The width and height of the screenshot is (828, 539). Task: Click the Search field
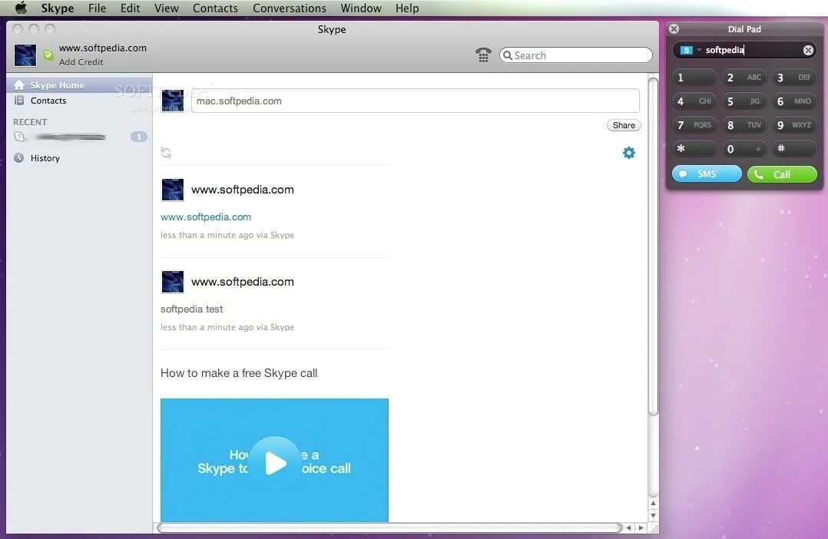tap(575, 55)
